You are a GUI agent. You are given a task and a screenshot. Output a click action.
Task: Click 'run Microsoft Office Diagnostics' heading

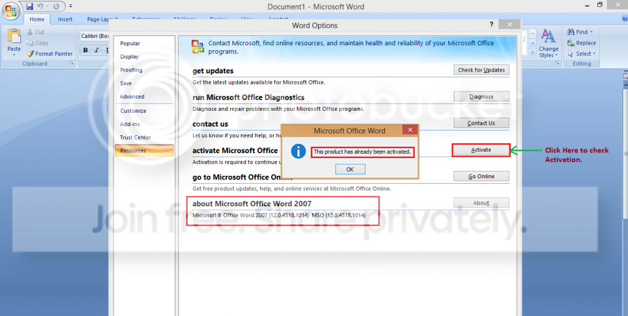248,97
